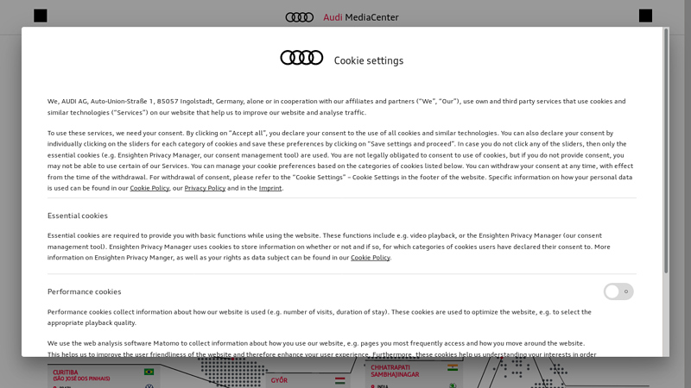The height and width of the screenshot is (388, 691).
Task: Click the cookie dialog vertical scrollbar
Action: coord(666,151)
